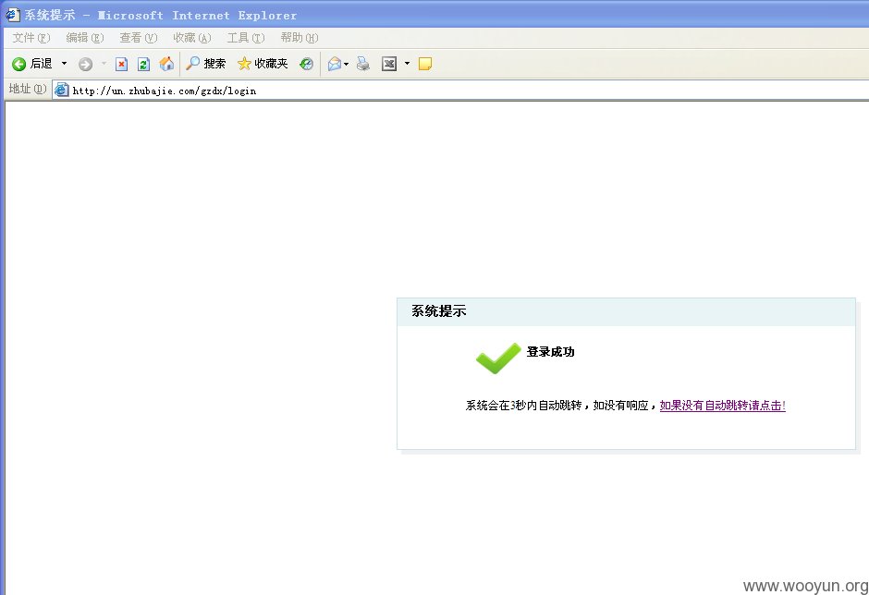
Task: Open the Back history dropdown arrow
Action: 65,64
